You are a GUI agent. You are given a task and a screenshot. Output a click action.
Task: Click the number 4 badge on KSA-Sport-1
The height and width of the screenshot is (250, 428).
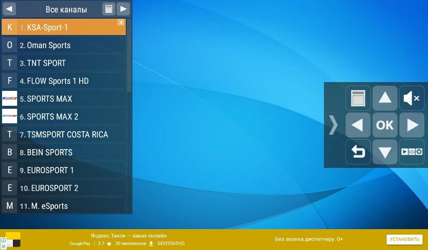(121, 22)
